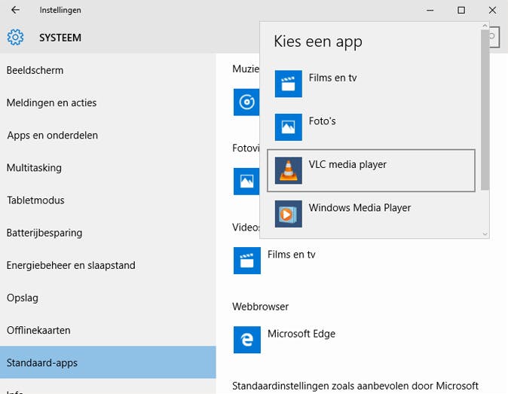Open the Multitasking settings page

pos(34,168)
